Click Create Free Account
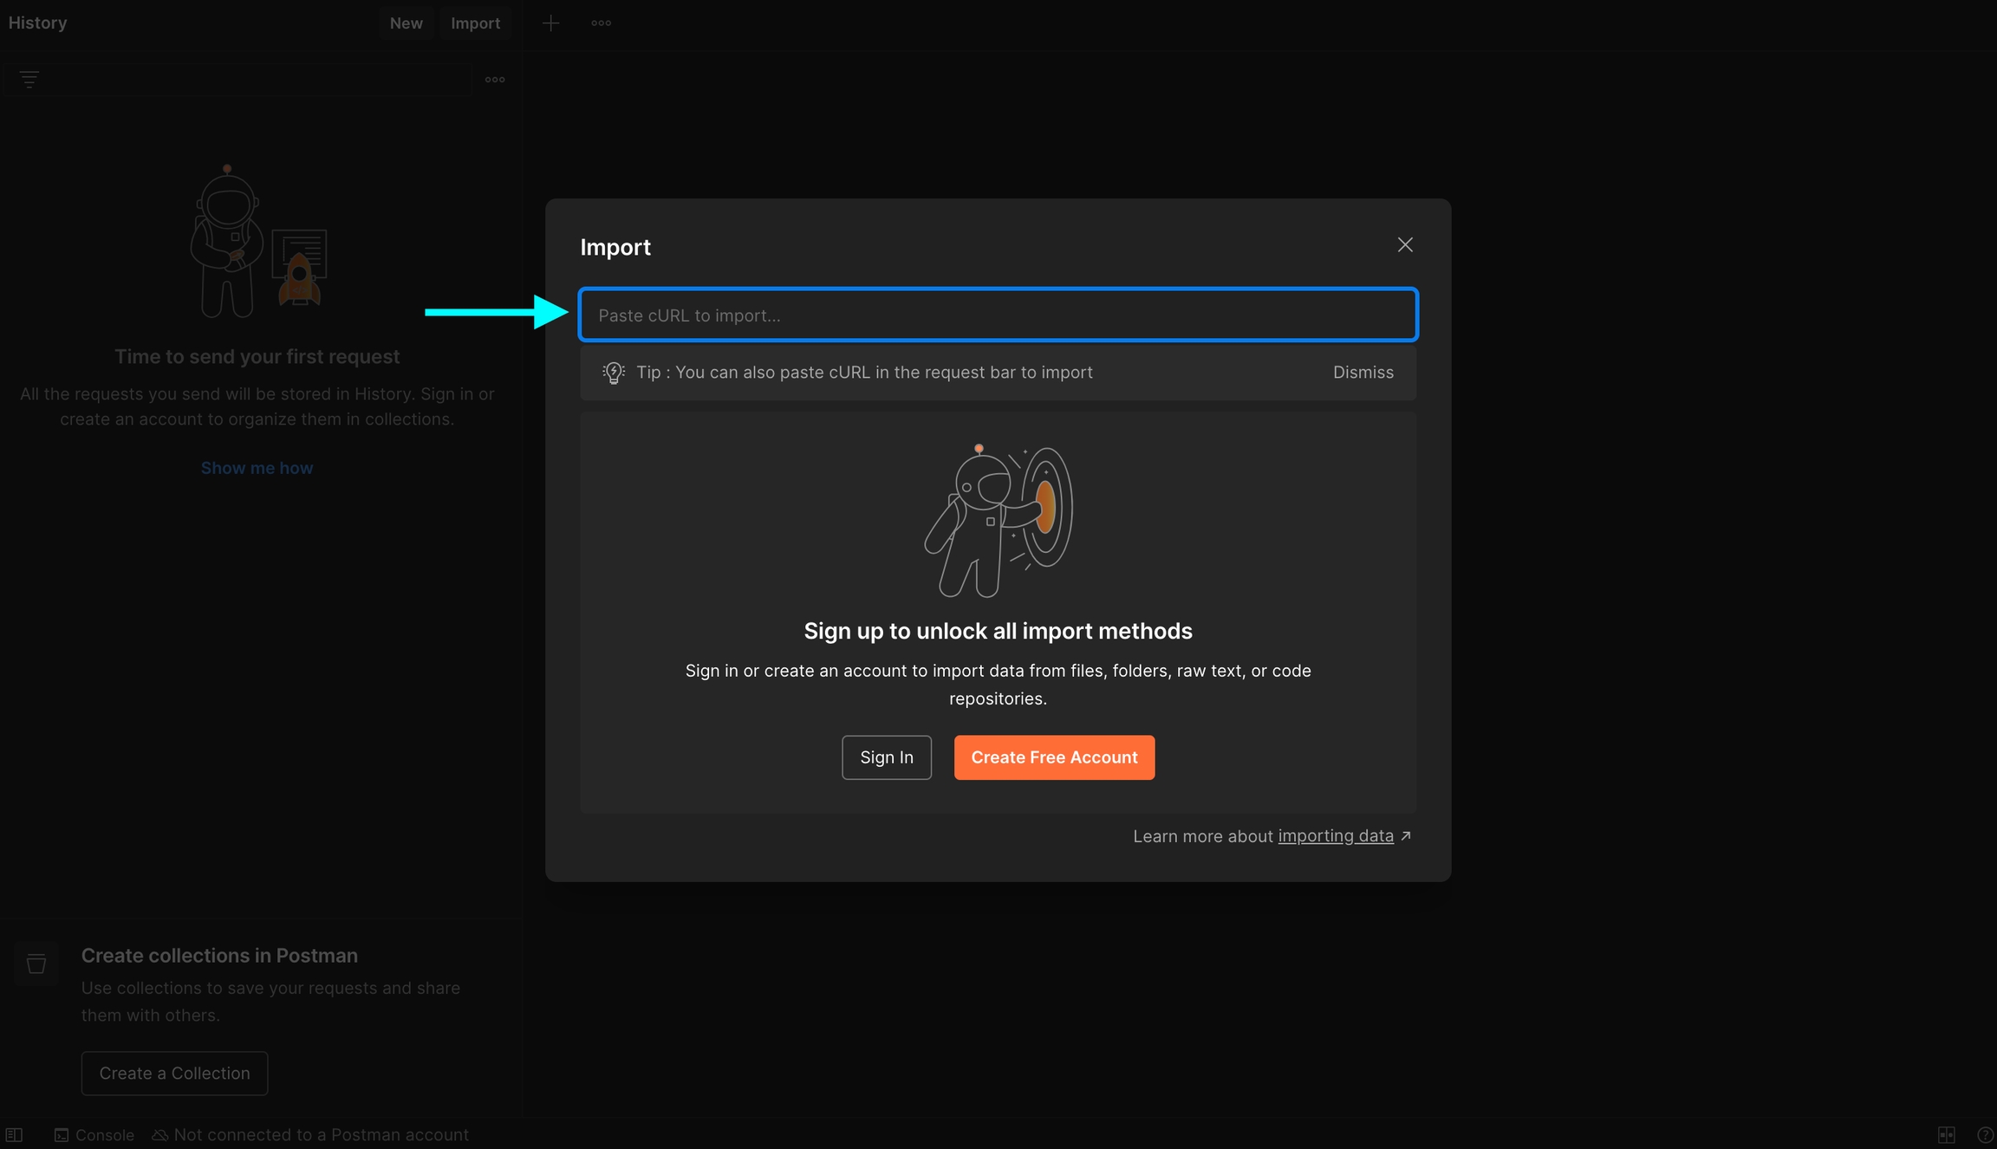Screen dimensions: 1997x1149 click(1053, 757)
